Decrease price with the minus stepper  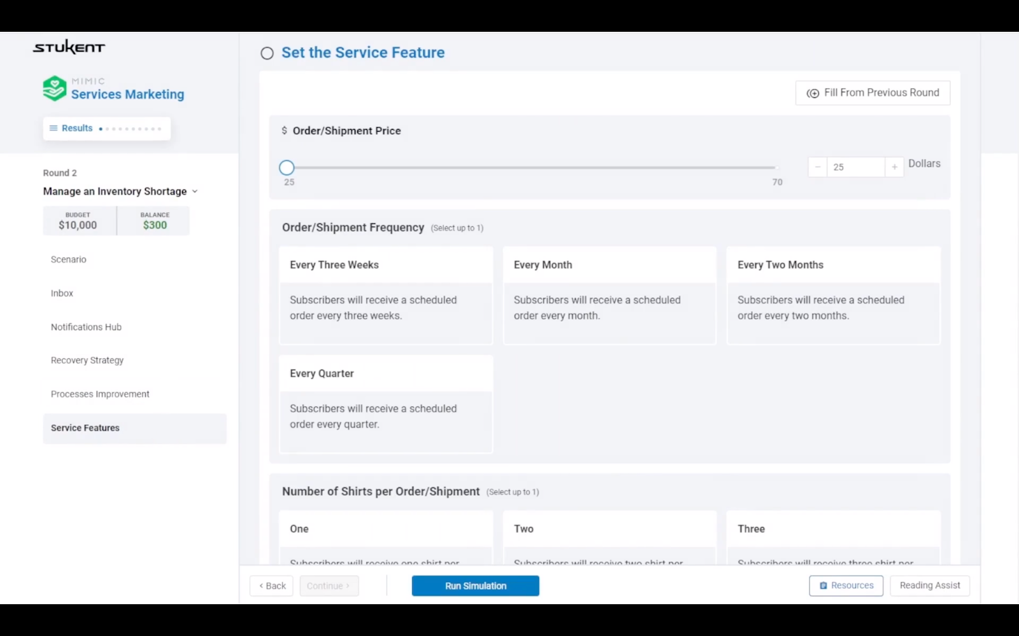pos(817,167)
